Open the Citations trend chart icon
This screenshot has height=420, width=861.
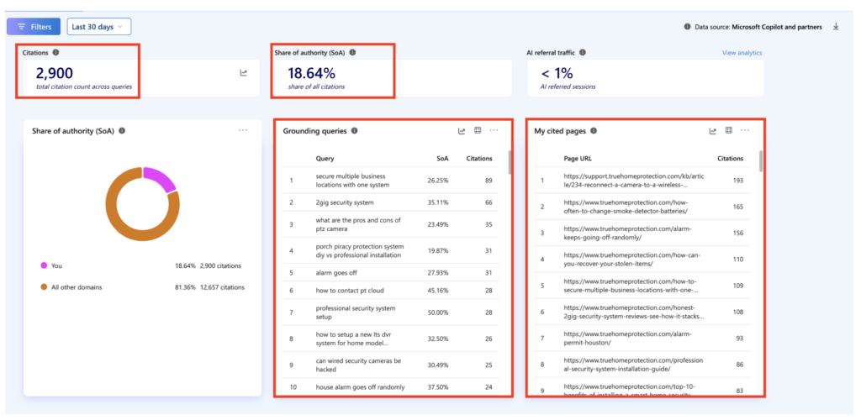tap(243, 72)
